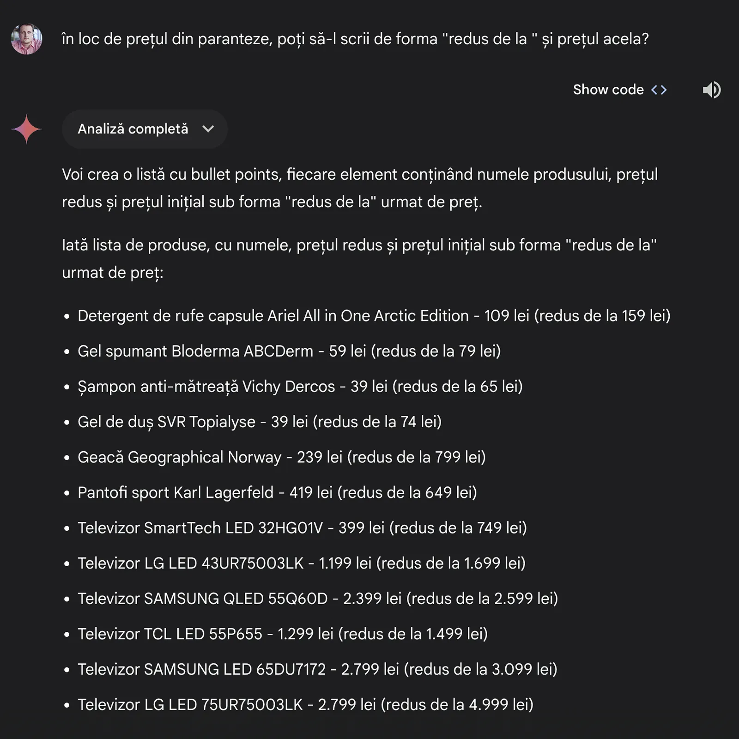Select the Televizor TCL LED 55P655 item
Viewport: 739px width, 739px height.
coord(283,634)
